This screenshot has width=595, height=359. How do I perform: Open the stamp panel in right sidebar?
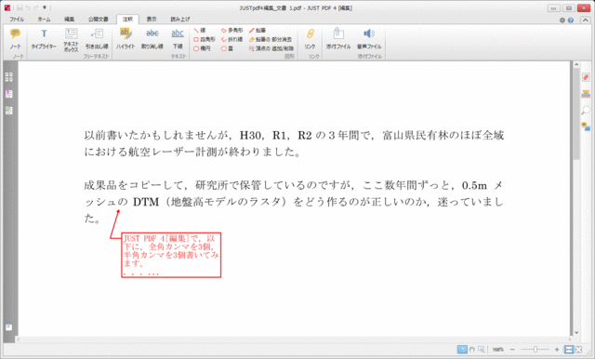586,94
